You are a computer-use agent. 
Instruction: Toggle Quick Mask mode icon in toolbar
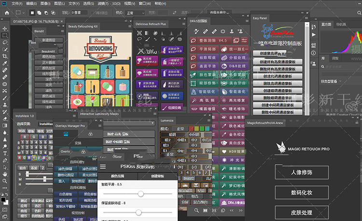click(5, 210)
